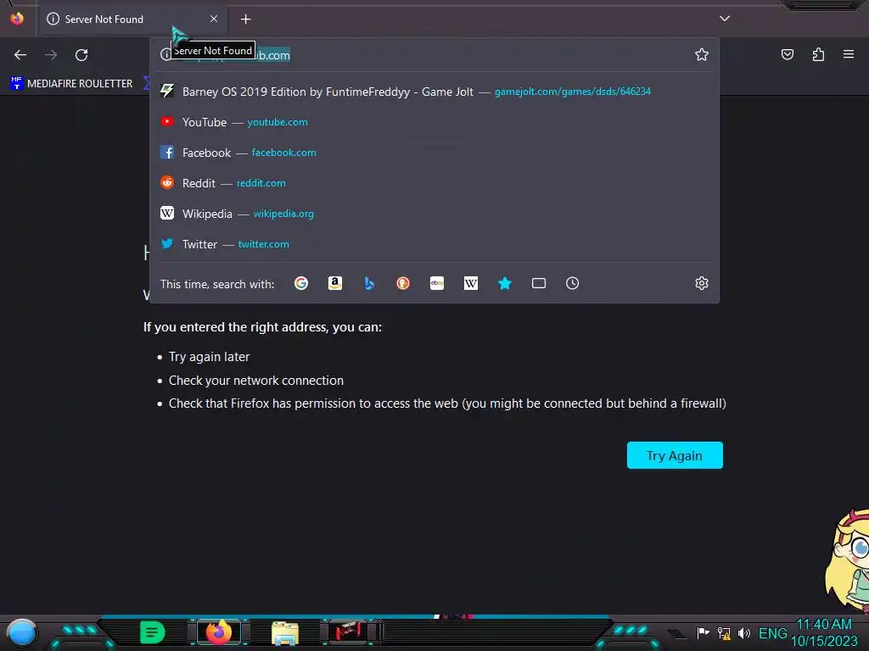Search this time with Google

[301, 283]
